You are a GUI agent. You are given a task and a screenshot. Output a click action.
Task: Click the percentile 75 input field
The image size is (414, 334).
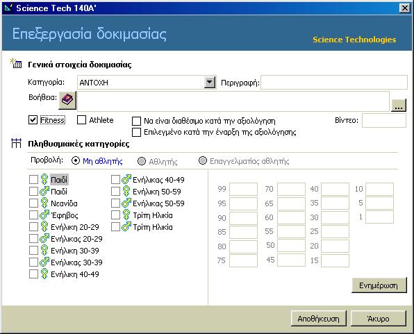coord(243,260)
